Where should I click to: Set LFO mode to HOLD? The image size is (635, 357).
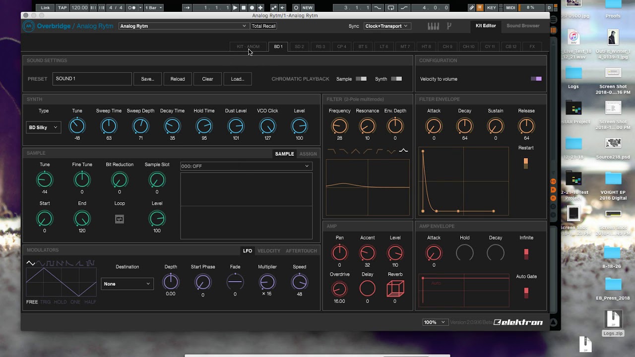[60, 302]
